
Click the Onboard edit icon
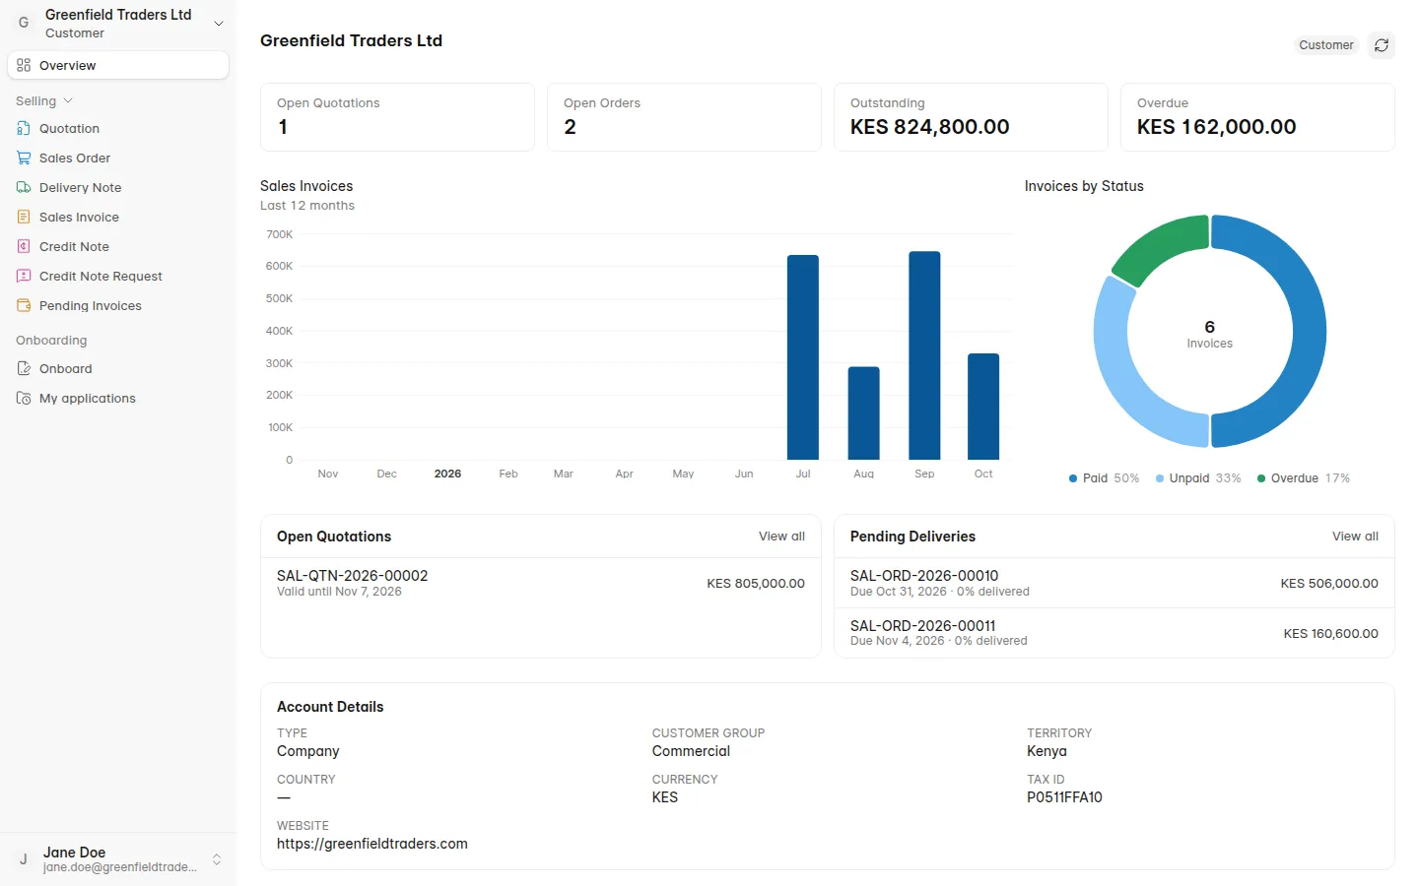pos(24,368)
